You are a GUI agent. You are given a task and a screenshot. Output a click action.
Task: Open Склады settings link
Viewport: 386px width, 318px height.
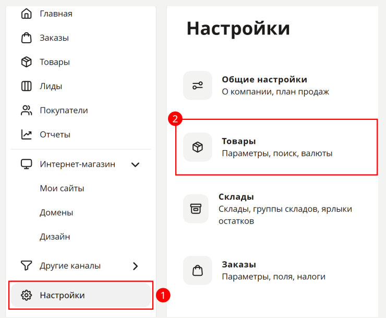(236, 197)
